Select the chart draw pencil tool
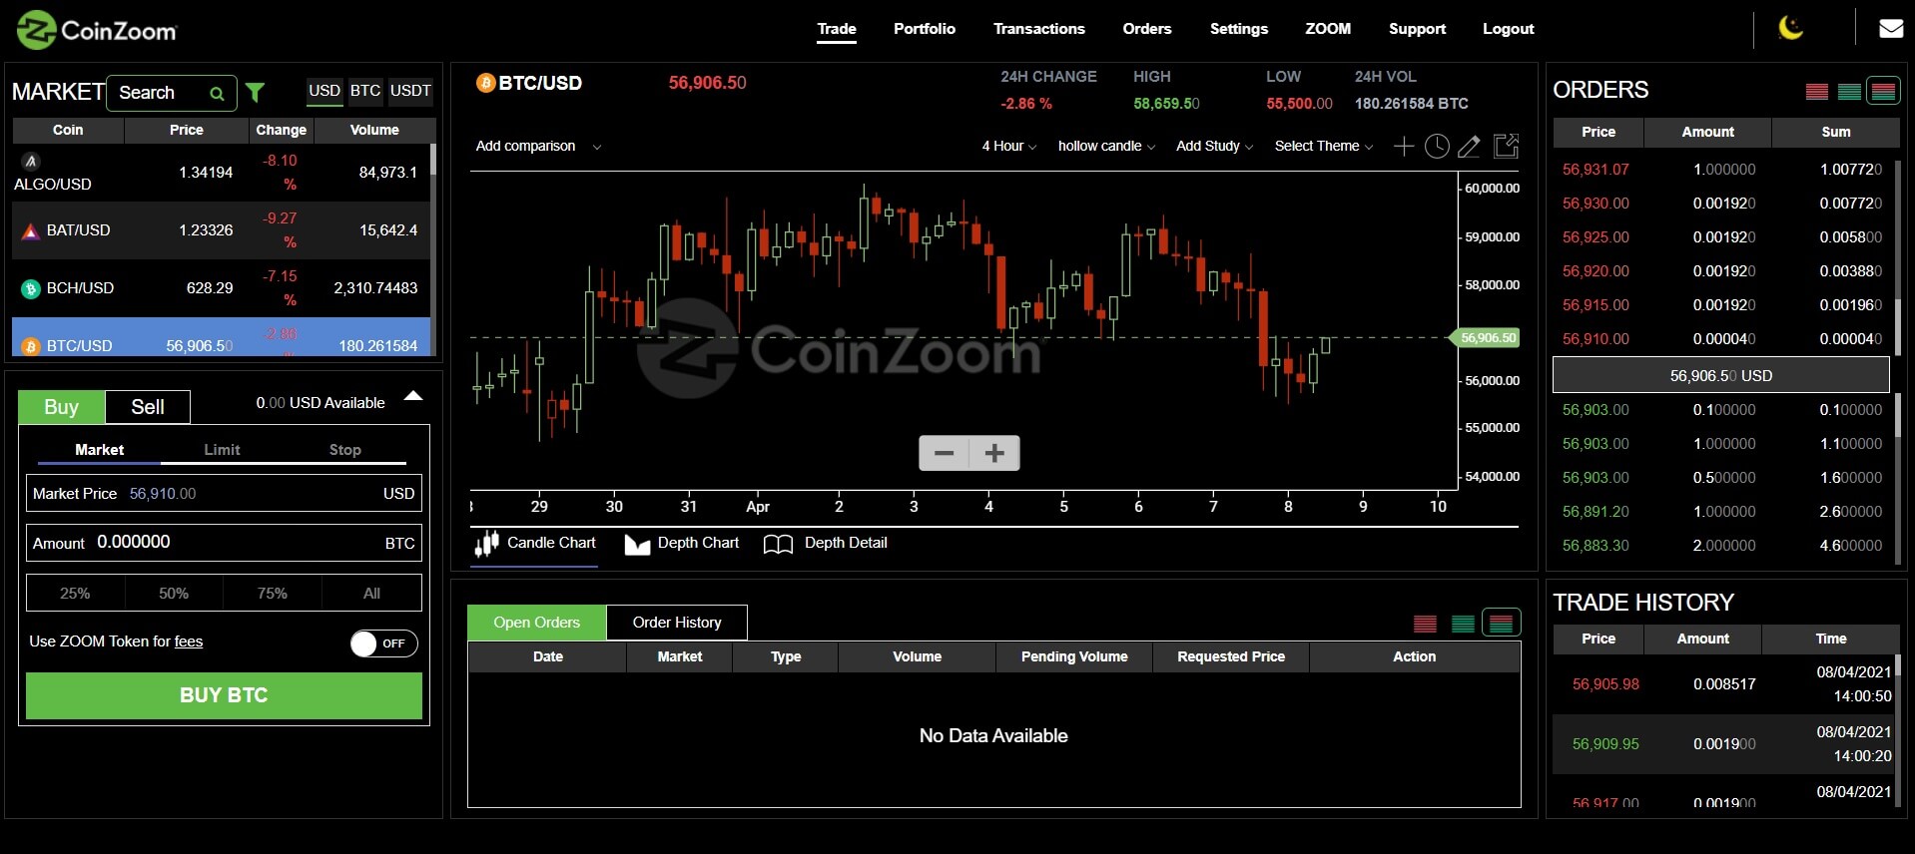1915x854 pixels. [1469, 147]
